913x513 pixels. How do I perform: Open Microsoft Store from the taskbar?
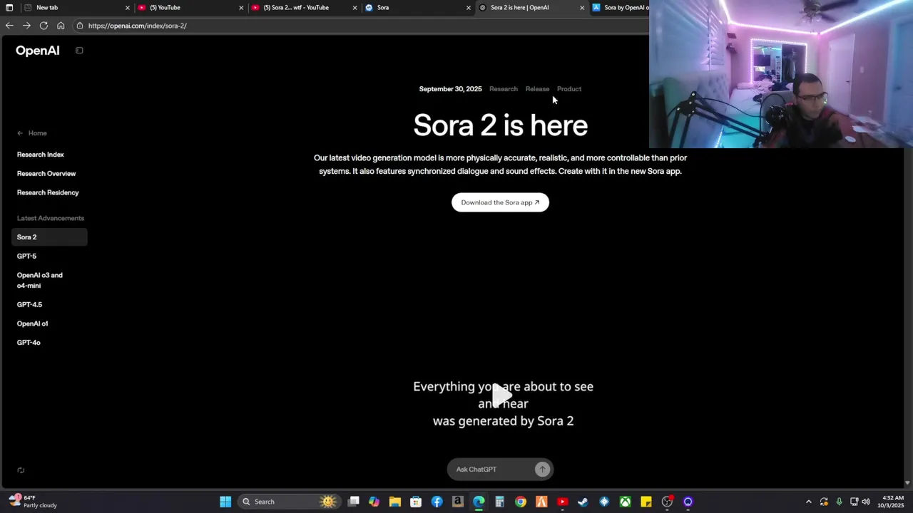pos(416,502)
